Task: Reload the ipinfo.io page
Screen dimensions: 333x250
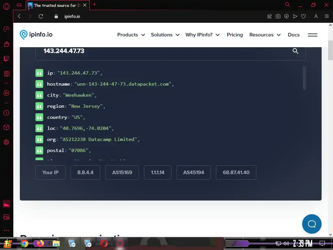Action: (41, 16)
